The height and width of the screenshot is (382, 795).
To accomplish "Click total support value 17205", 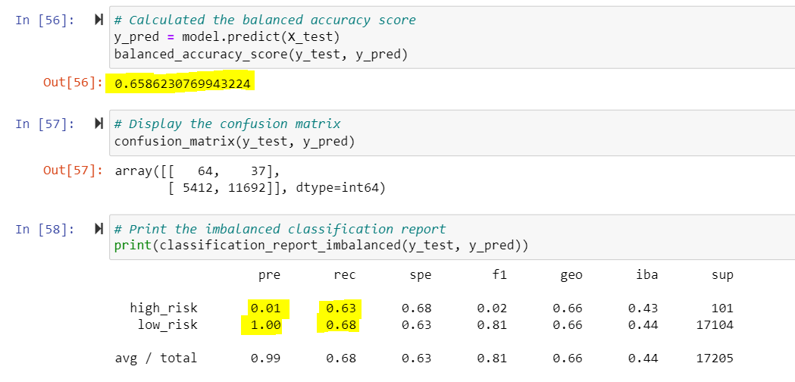I will [x=715, y=359].
